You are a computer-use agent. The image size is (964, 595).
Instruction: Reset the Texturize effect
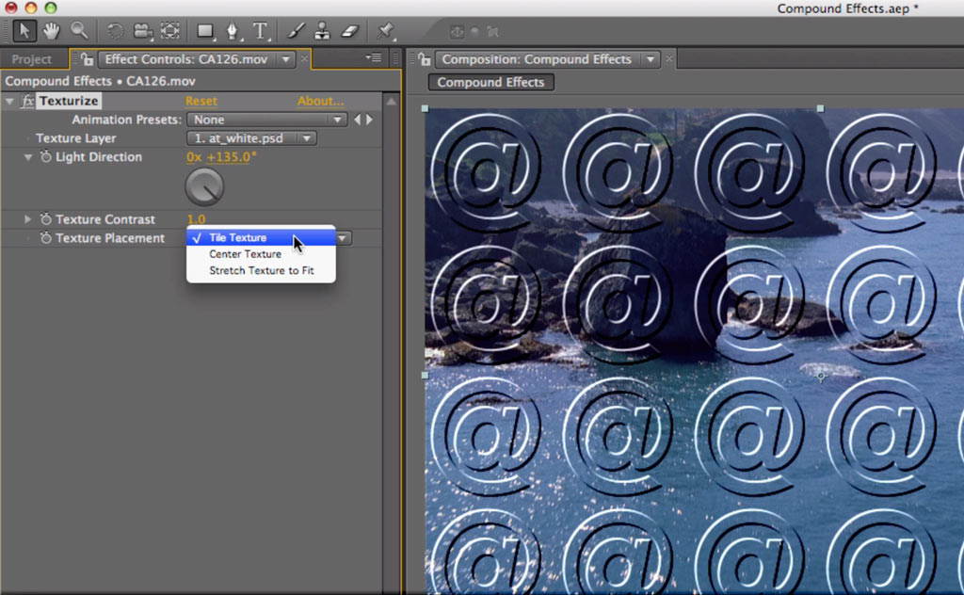click(x=201, y=101)
